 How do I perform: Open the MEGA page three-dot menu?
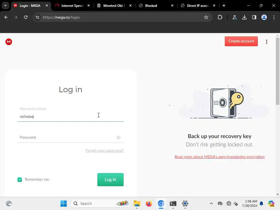(266, 42)
